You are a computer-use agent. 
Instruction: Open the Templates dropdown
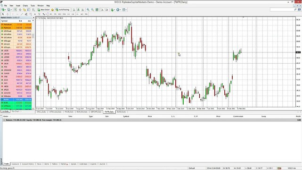point(124,9)
